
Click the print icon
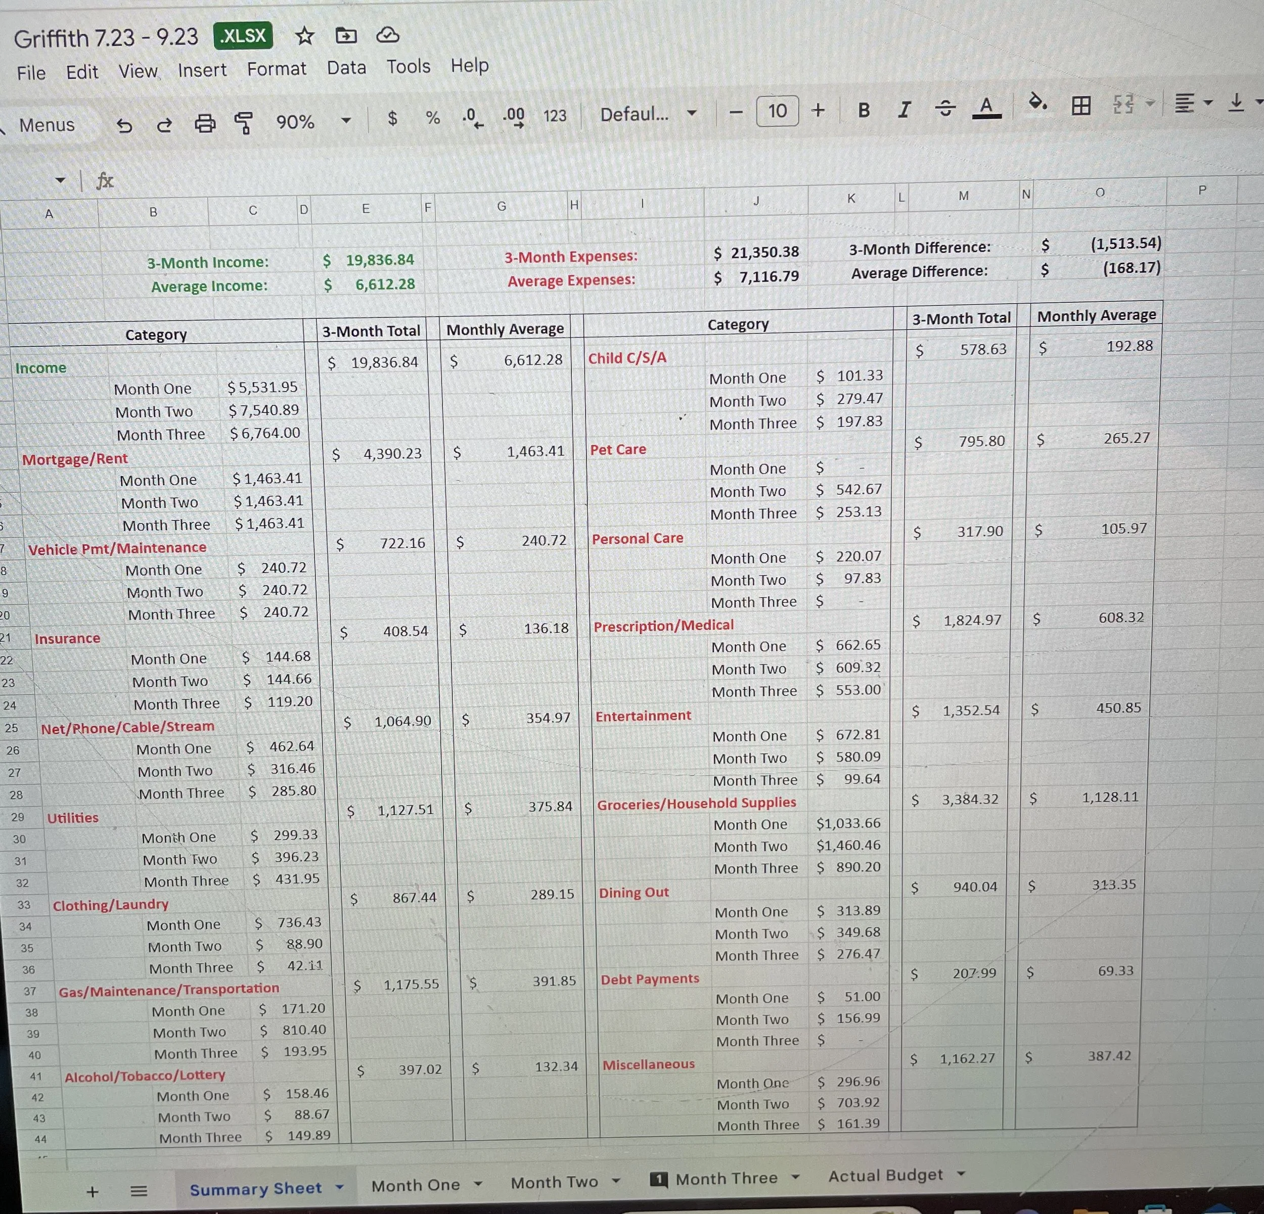click(205, 122)
